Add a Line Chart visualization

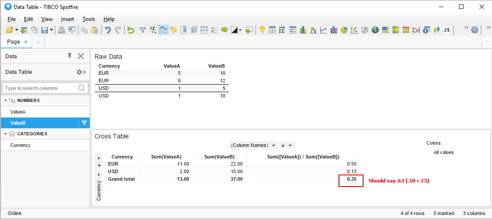pos(323,30)
